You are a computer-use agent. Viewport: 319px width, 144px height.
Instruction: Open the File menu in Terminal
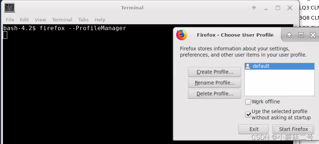(10, 20)
